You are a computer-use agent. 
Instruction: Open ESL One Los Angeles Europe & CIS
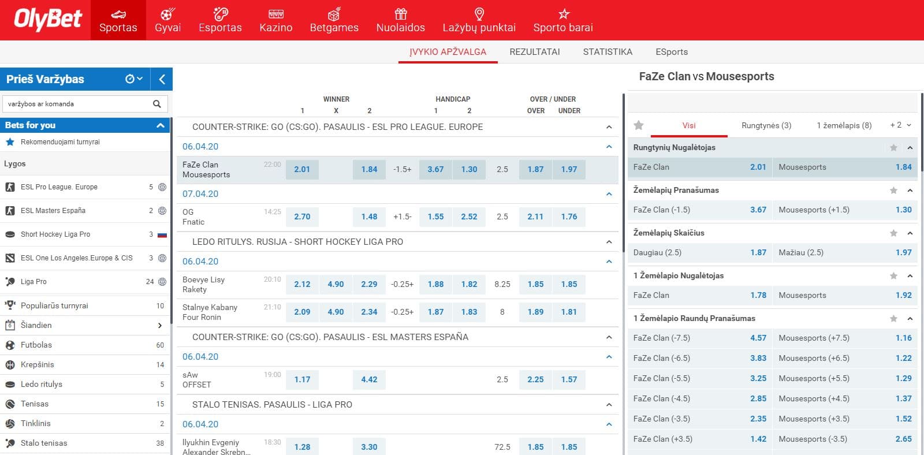point(85,258)
